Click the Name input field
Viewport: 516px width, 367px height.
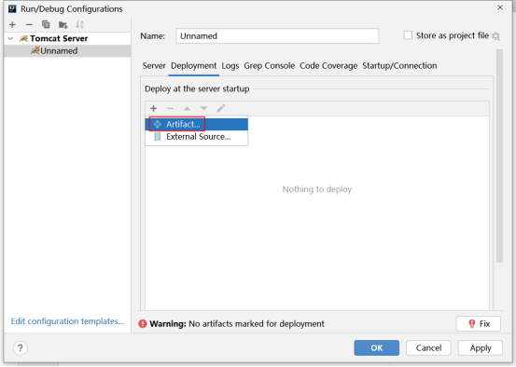pyautogui.click(x=277, y=35)
